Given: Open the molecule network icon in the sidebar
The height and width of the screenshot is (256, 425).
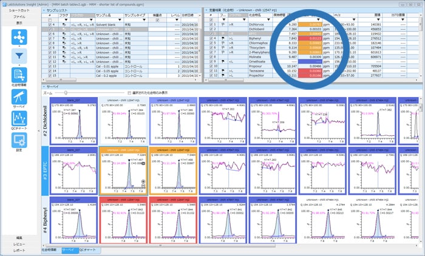Looking at the screenshot, I should click(x=19, y=37).
